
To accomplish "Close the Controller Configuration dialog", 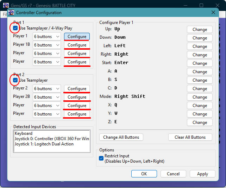I will coord(213,12).
